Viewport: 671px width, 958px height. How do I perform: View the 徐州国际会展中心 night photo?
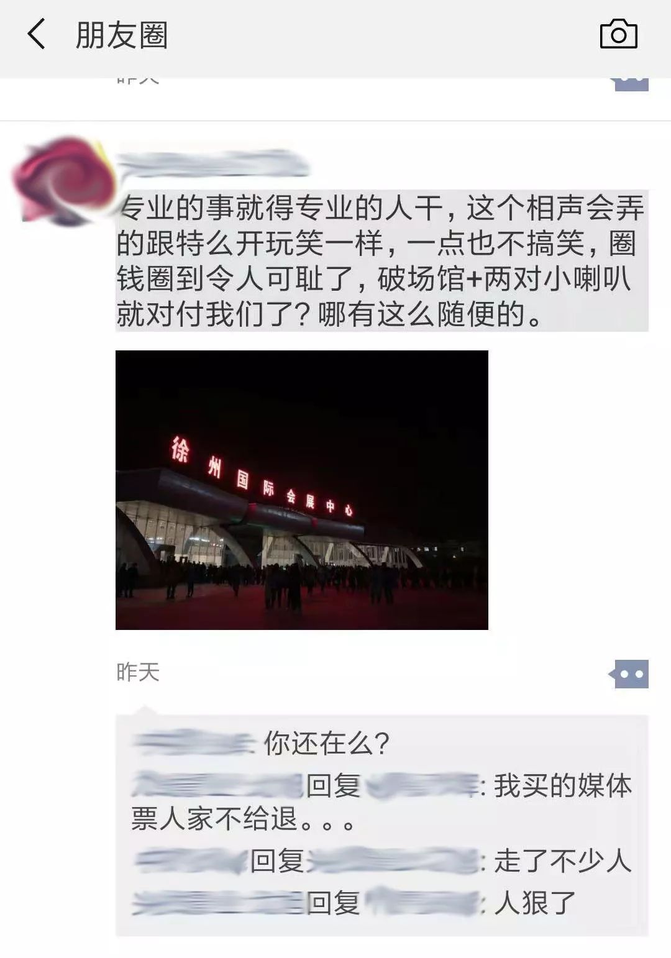302,490
